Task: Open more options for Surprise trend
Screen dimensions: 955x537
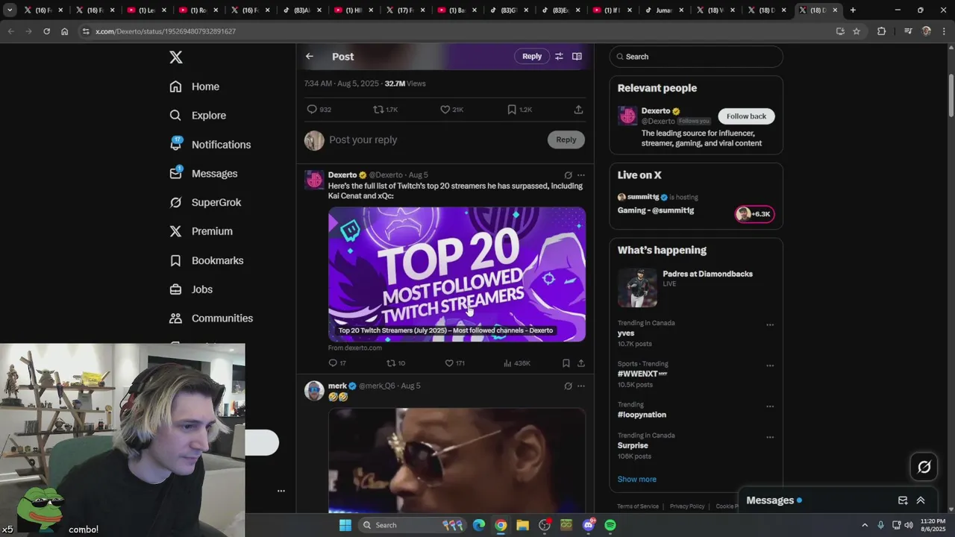Action: tap(770, 438)
